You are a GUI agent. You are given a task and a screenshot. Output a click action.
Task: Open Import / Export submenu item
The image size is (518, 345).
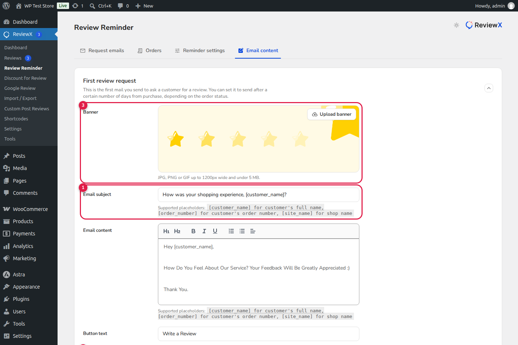pos(21,98)
